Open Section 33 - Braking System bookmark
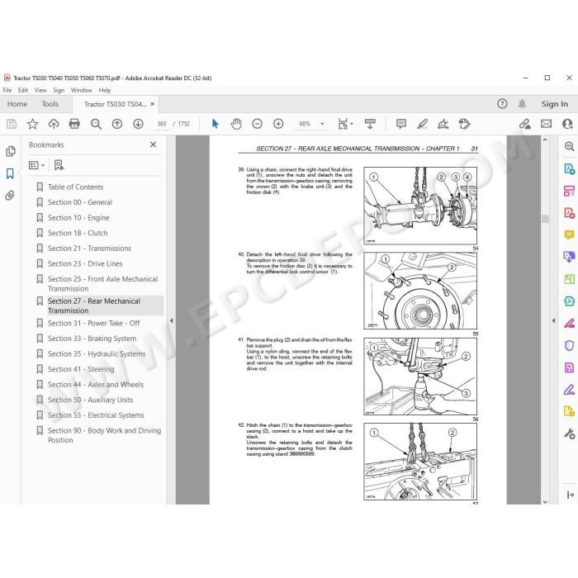The height and width of the screenshot is (578, 578). 92,339
